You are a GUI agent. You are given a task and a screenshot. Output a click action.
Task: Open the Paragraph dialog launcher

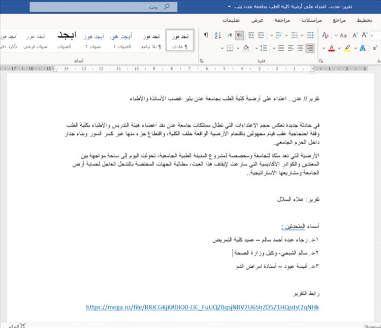pos(202,61)
